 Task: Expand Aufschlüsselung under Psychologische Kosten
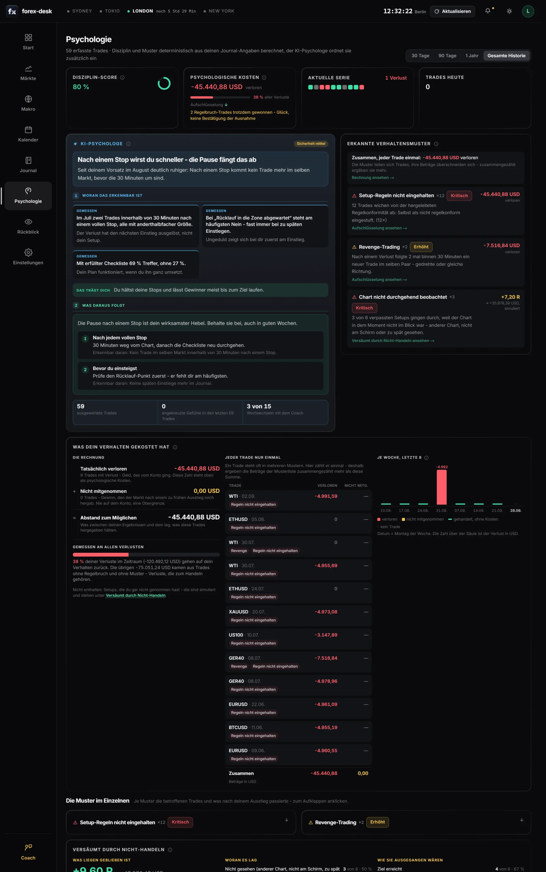(x=209, y=105)
